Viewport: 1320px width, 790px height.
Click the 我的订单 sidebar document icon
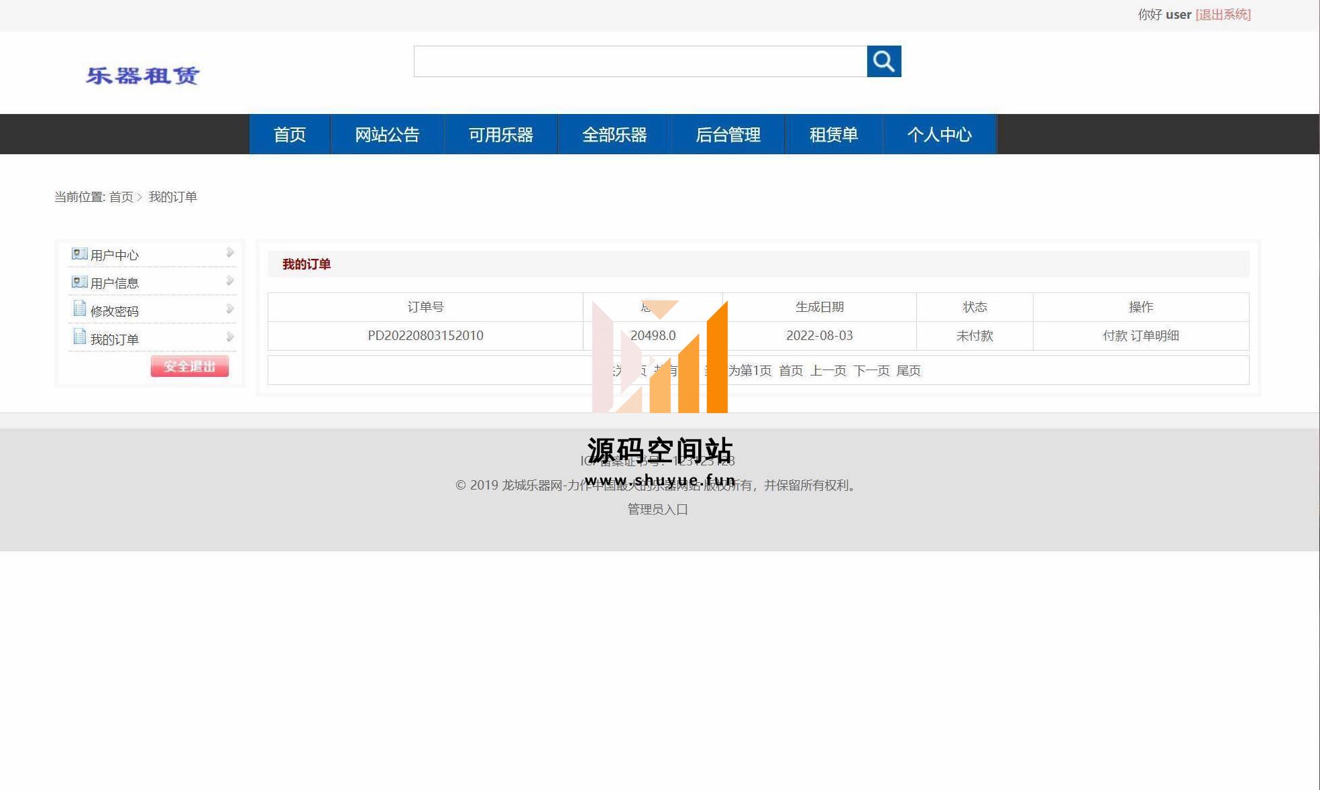pos(79,337)
